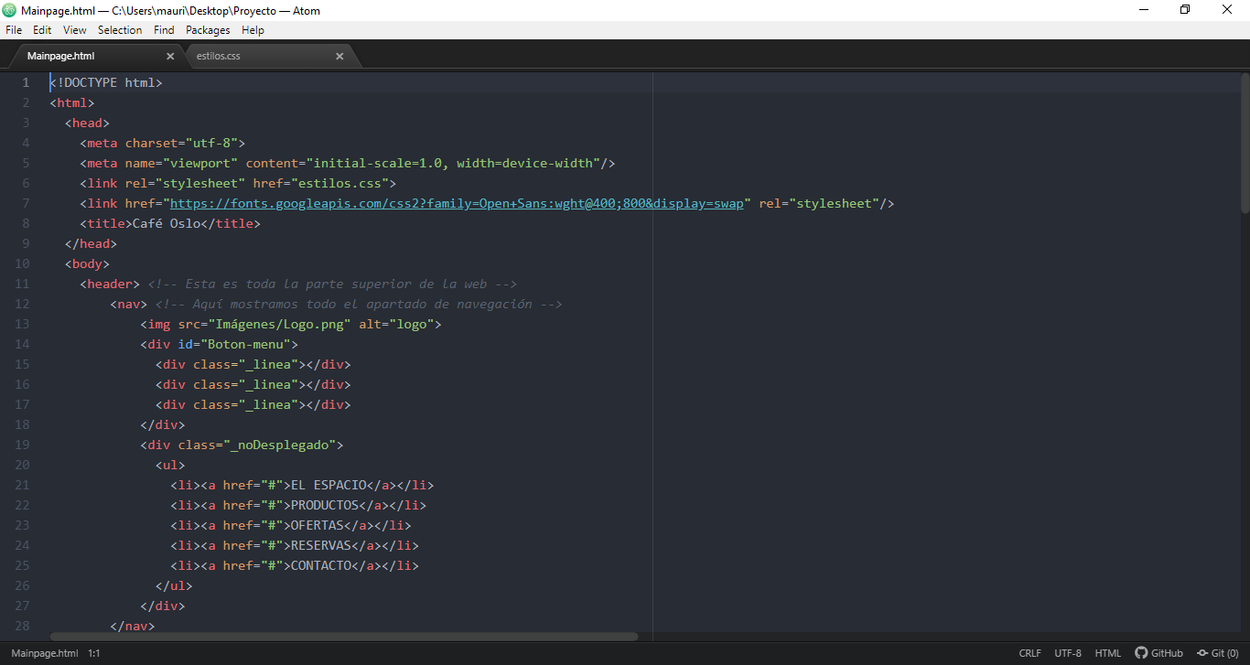Click comment about apartado de navegación
1250x665 pixels.
[x=359, y=304]
